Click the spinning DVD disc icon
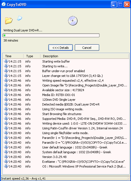Viewport: 131px width, 181px height. point(73,21)
